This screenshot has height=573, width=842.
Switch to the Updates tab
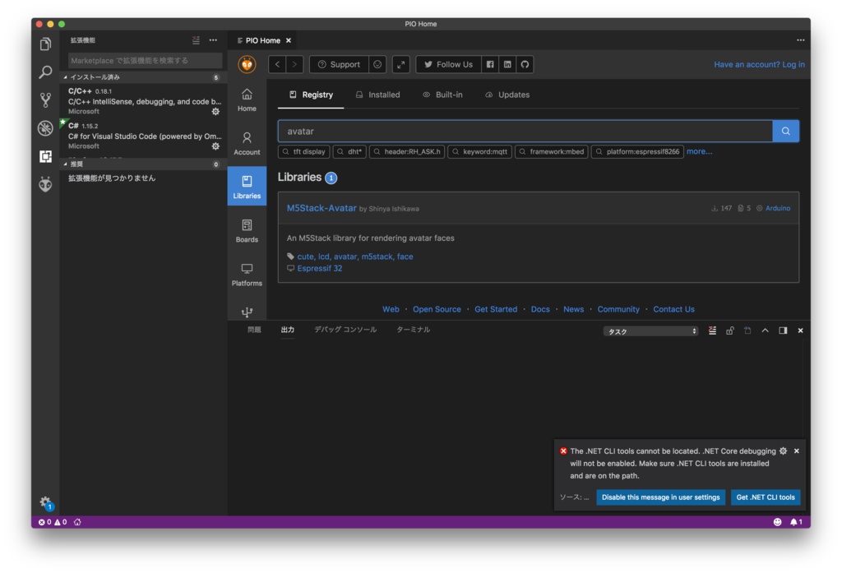[507, 95]
